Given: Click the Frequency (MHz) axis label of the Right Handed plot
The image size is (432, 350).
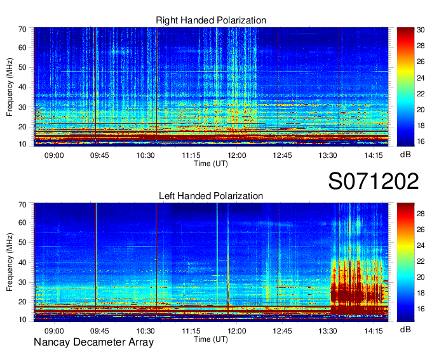Looking at the screenshot, I should point(10,87).
